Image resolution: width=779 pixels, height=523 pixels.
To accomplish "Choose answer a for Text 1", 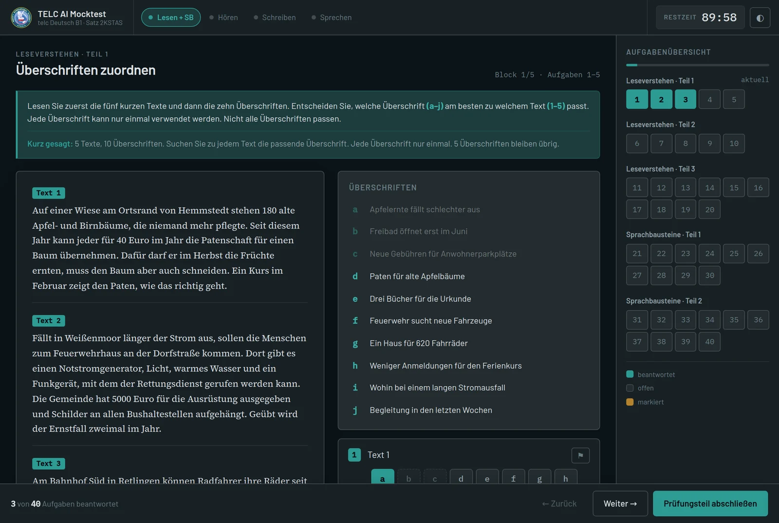I will pyautogui.click(x=383, y=477).
